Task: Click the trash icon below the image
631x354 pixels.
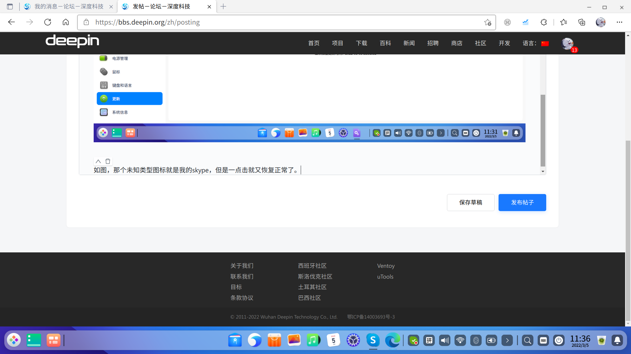Action: click(x=108, y=161)
